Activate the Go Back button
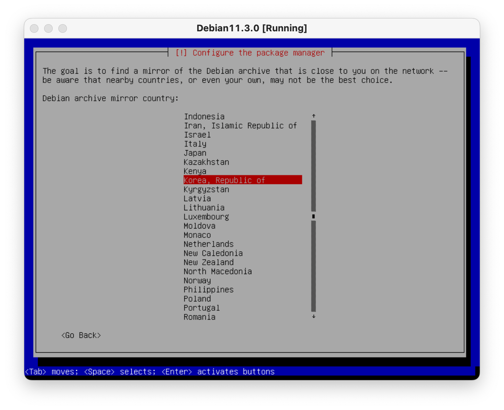Screen dimensions: 504x410 click(81, 335)
